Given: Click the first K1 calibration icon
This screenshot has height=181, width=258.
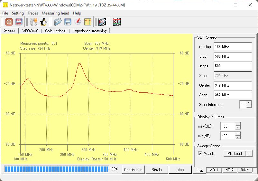Looking at the screenshot, I should pyautogui.click(x=102, y=22).
